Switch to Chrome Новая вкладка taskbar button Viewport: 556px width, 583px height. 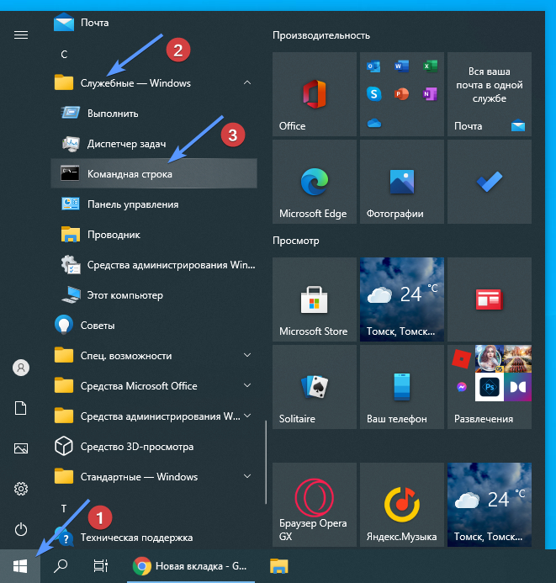coord(191,566)
